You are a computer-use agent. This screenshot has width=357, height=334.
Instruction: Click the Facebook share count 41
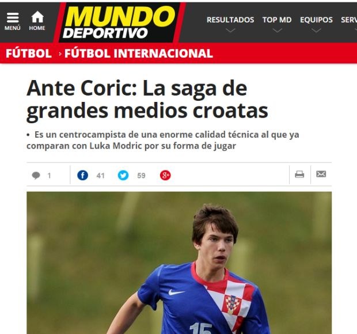100,176
